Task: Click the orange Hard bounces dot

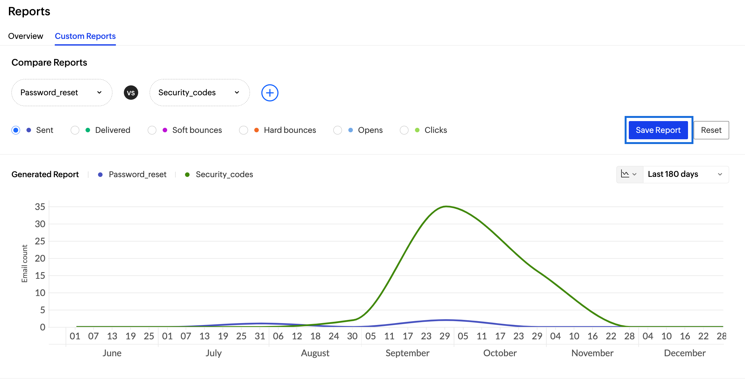Action: click(x=256, y=130)
